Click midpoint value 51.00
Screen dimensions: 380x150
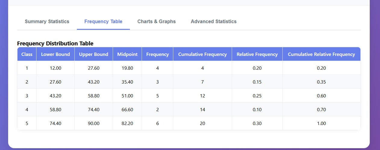pos(127,96)
